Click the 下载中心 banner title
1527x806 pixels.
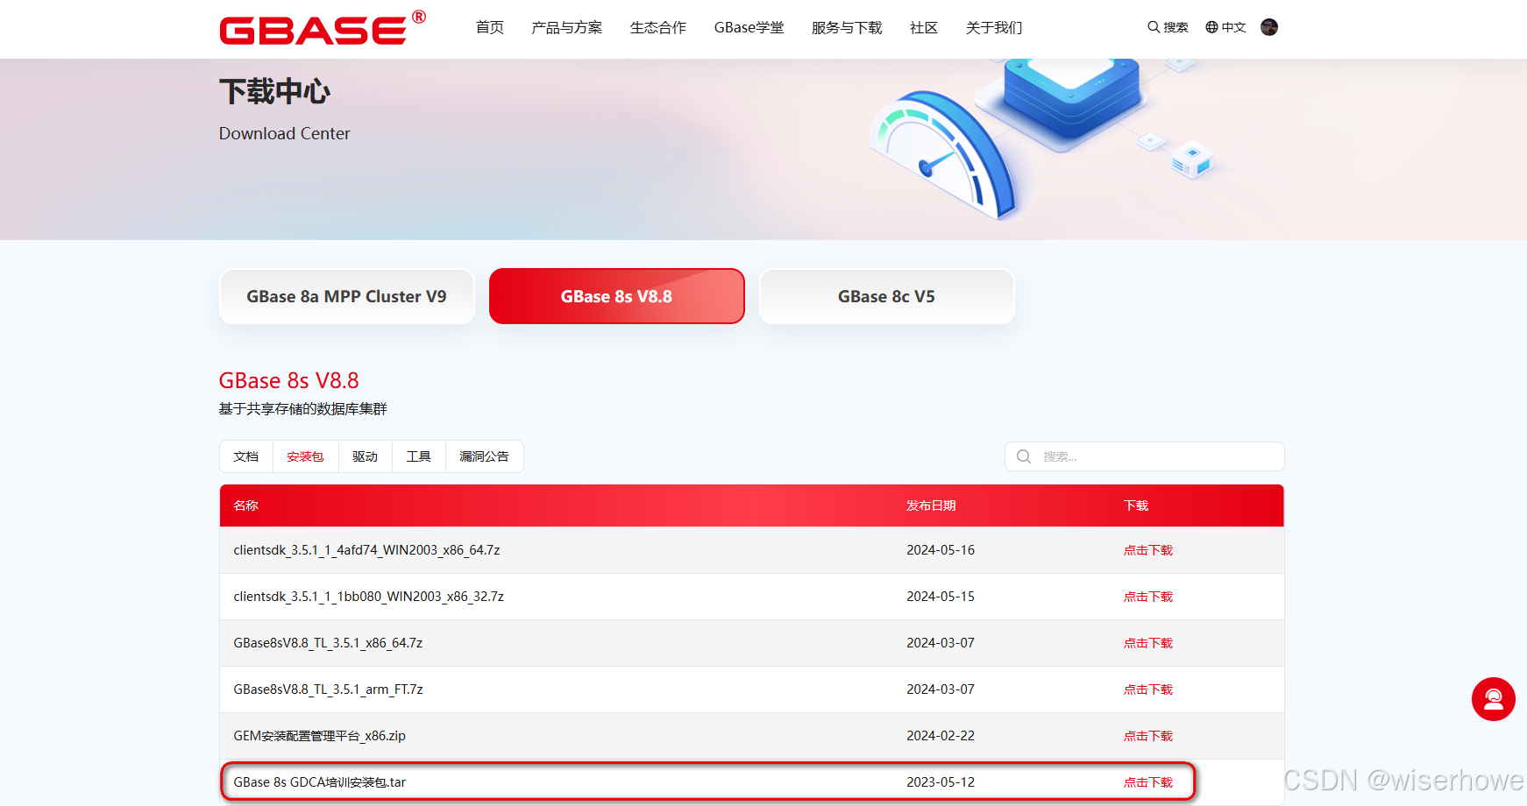tap(274, 91)
